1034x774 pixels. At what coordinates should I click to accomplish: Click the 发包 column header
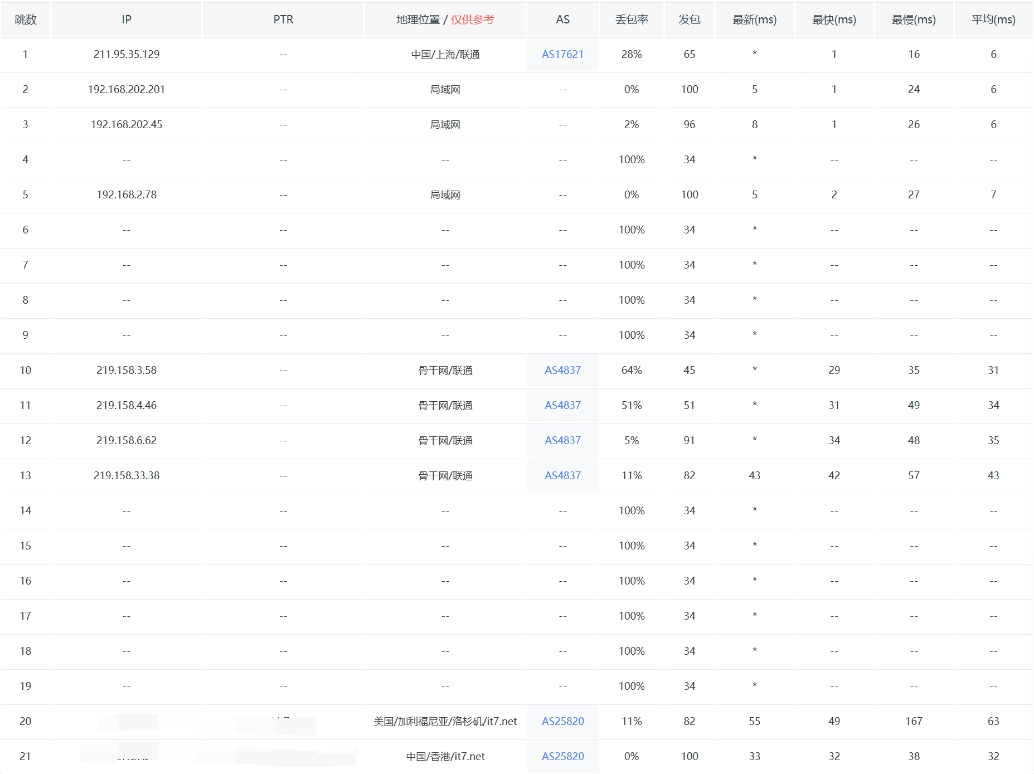[x=690, y=20]
